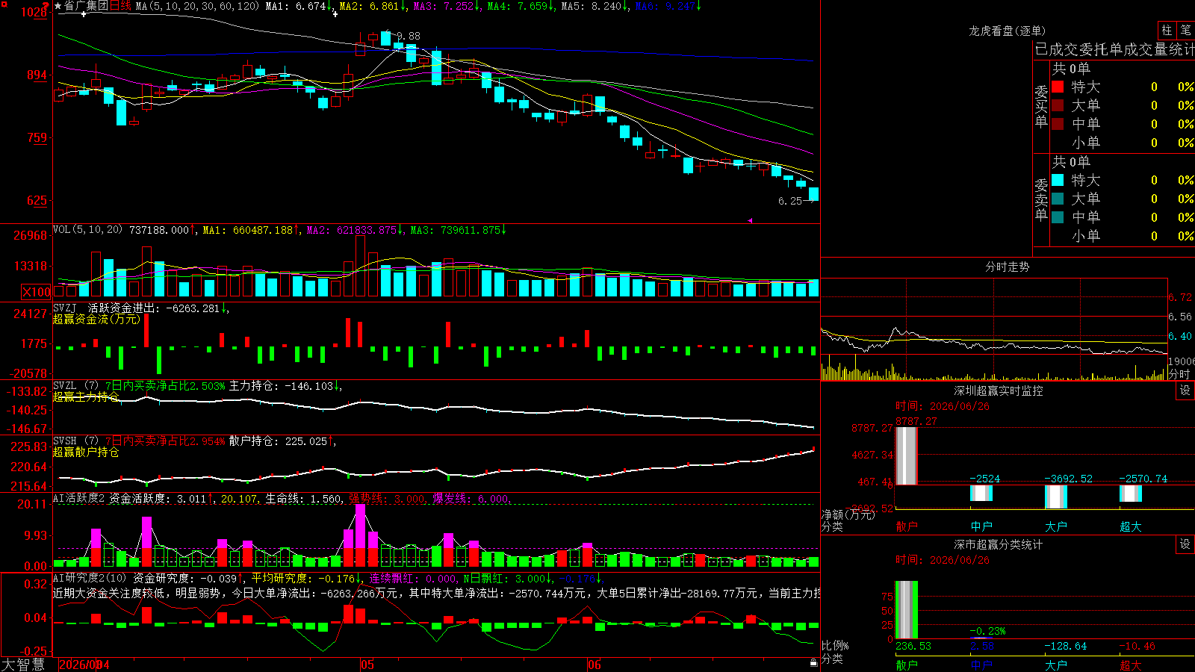
Task: Click the 大智慧 logo in the bottom corner
Action: click(23, 665)
